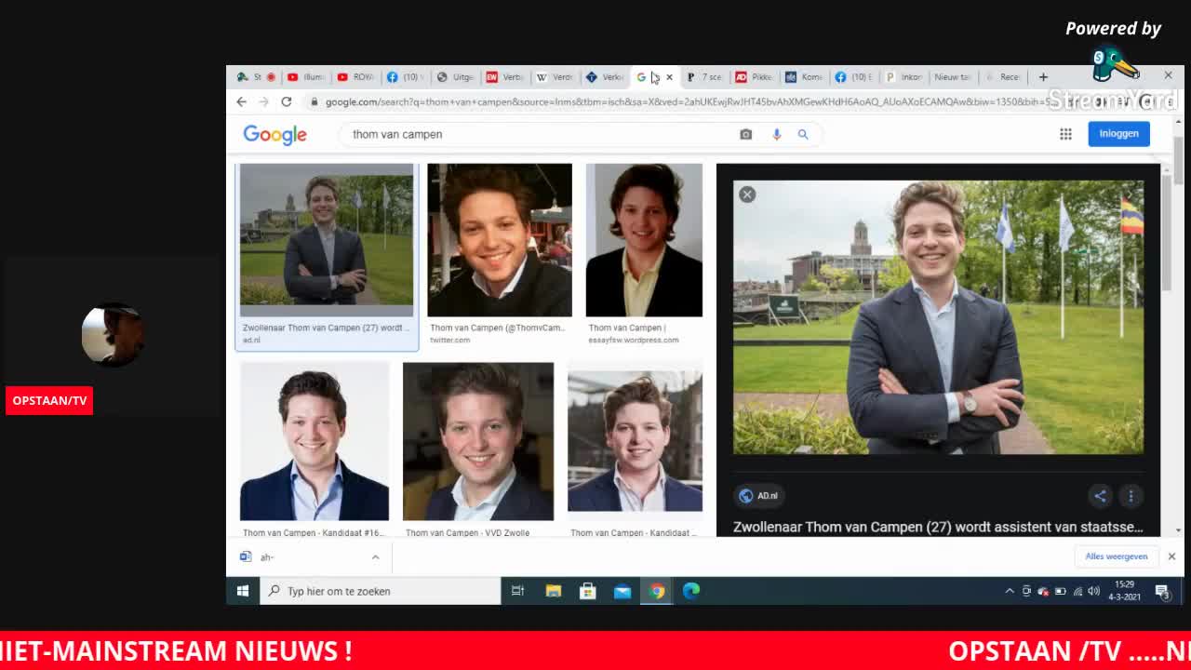Screen dimensions: 1191x670
Task: Click 'Typ hier om te zoeken' search box
Action: pos(380,591)
